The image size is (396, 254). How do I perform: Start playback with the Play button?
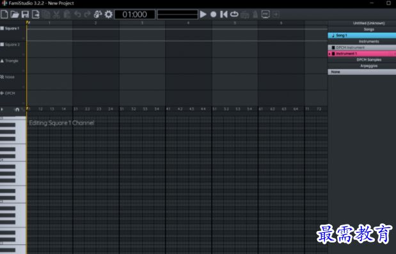(203, 14)
